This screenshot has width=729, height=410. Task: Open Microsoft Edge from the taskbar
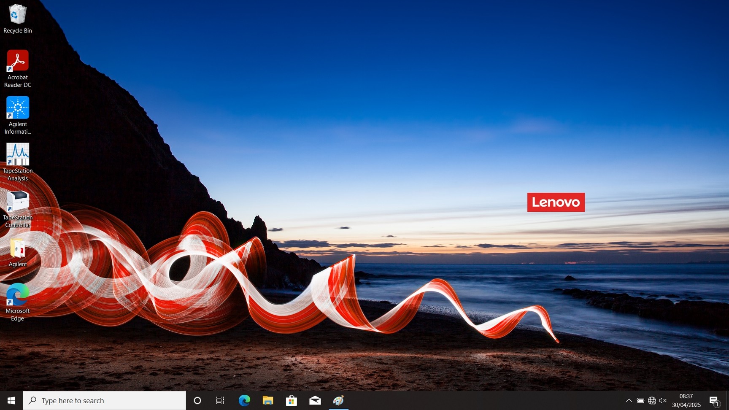244,400
